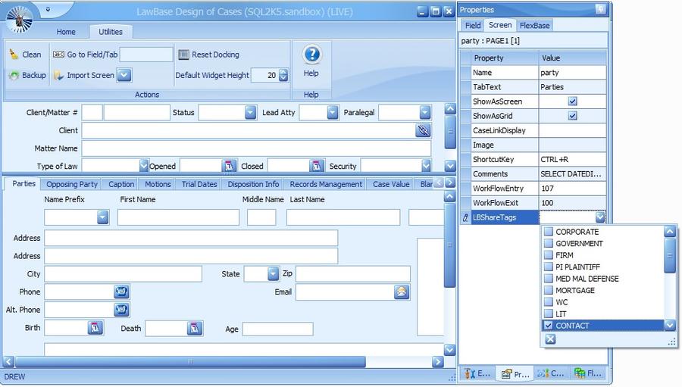Uncheck the CONTACT tag
The width and height of the screenshot is (682, 387).
tap(549, 325)
